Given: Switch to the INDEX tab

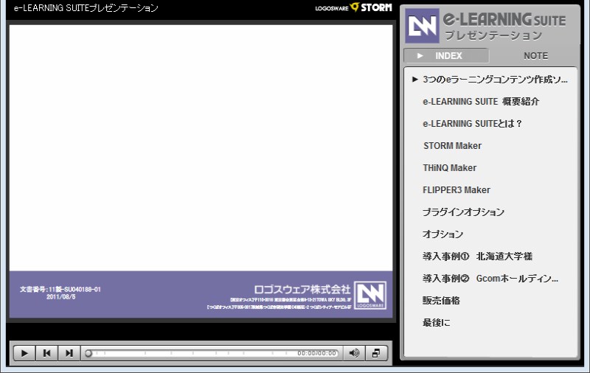Looking at the screenshot, I should (446, 55).
